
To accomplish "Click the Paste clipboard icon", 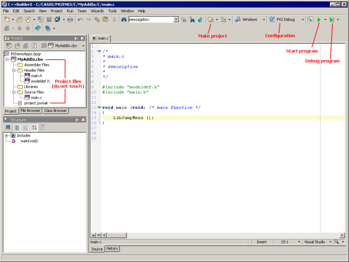I will [105, 20].
